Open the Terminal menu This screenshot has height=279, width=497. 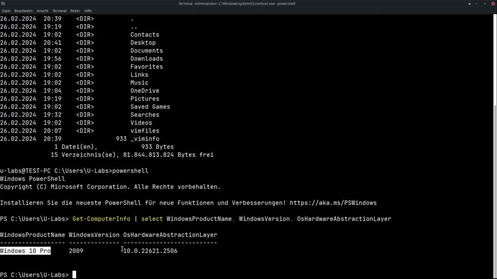point(59,11)
